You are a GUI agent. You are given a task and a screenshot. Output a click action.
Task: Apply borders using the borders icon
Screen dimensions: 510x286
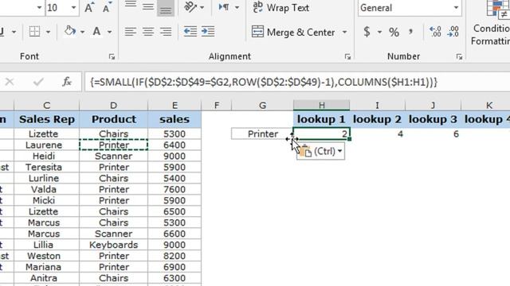tap(34, 32)
